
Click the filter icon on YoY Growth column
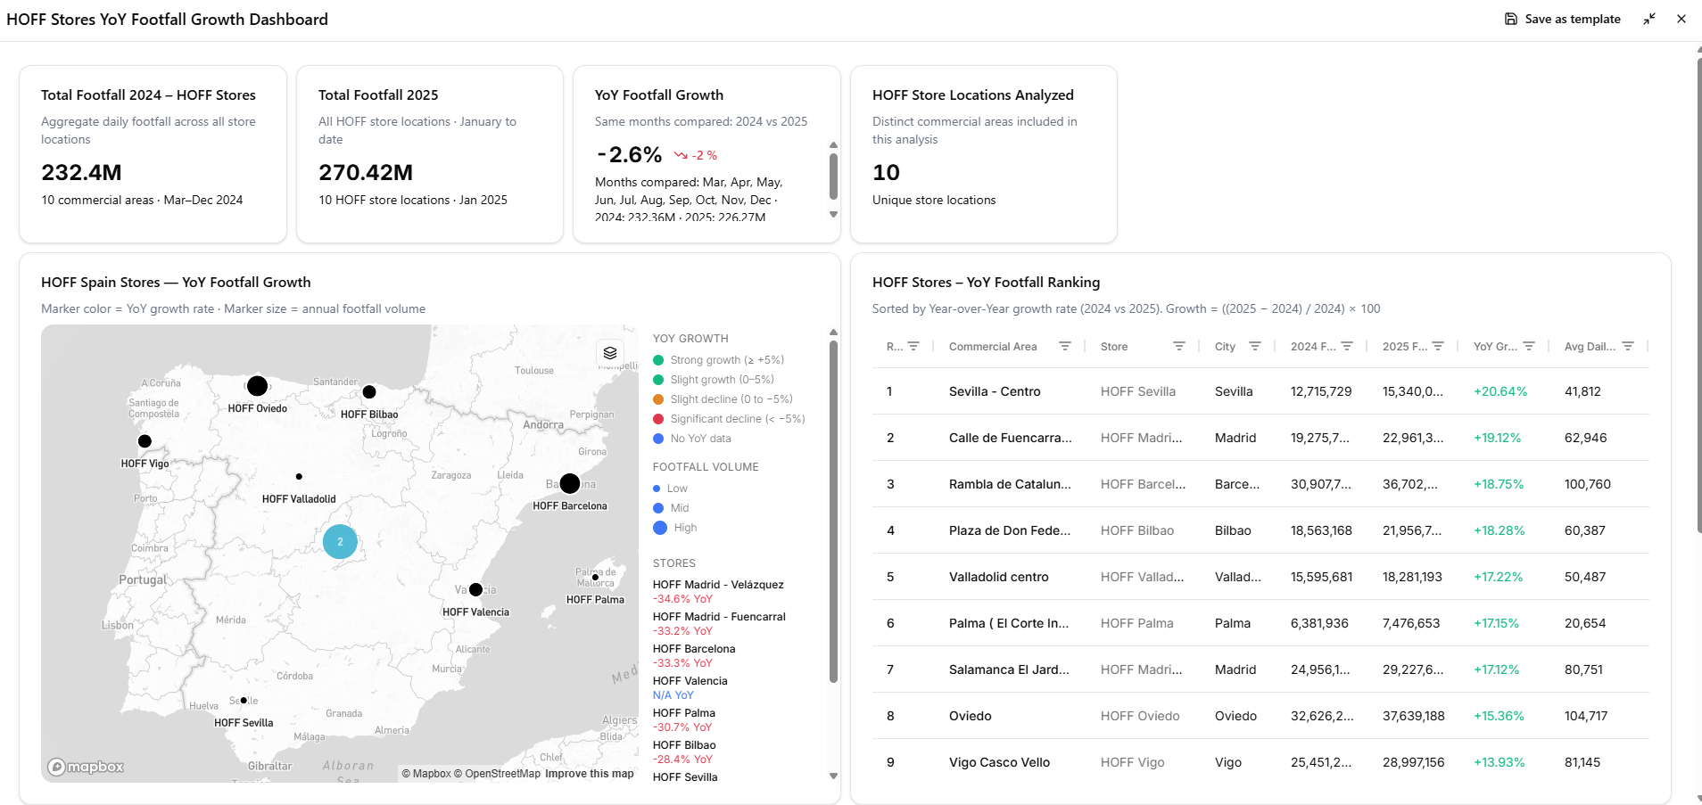[1531, 346]
